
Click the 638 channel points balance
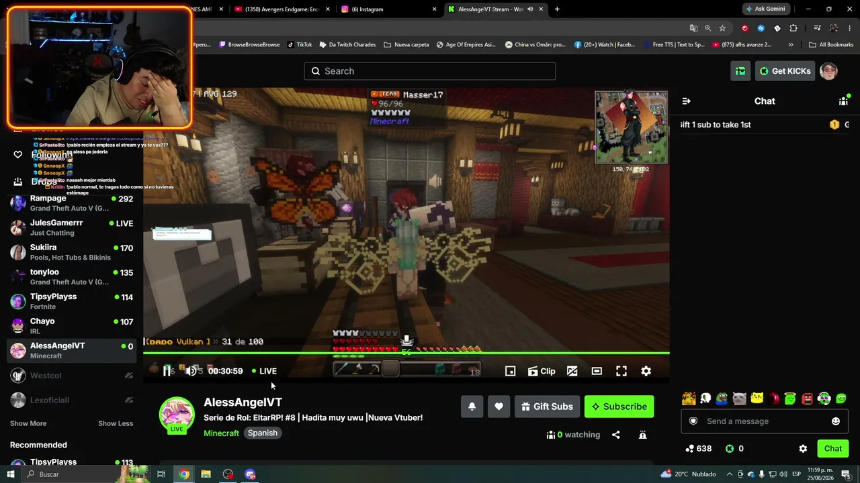[x=698, y=449]
